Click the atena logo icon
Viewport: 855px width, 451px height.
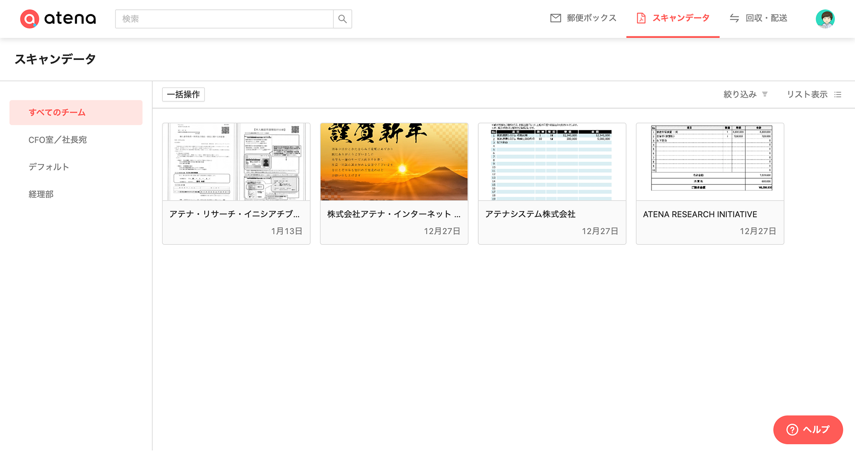coord(29,19)
